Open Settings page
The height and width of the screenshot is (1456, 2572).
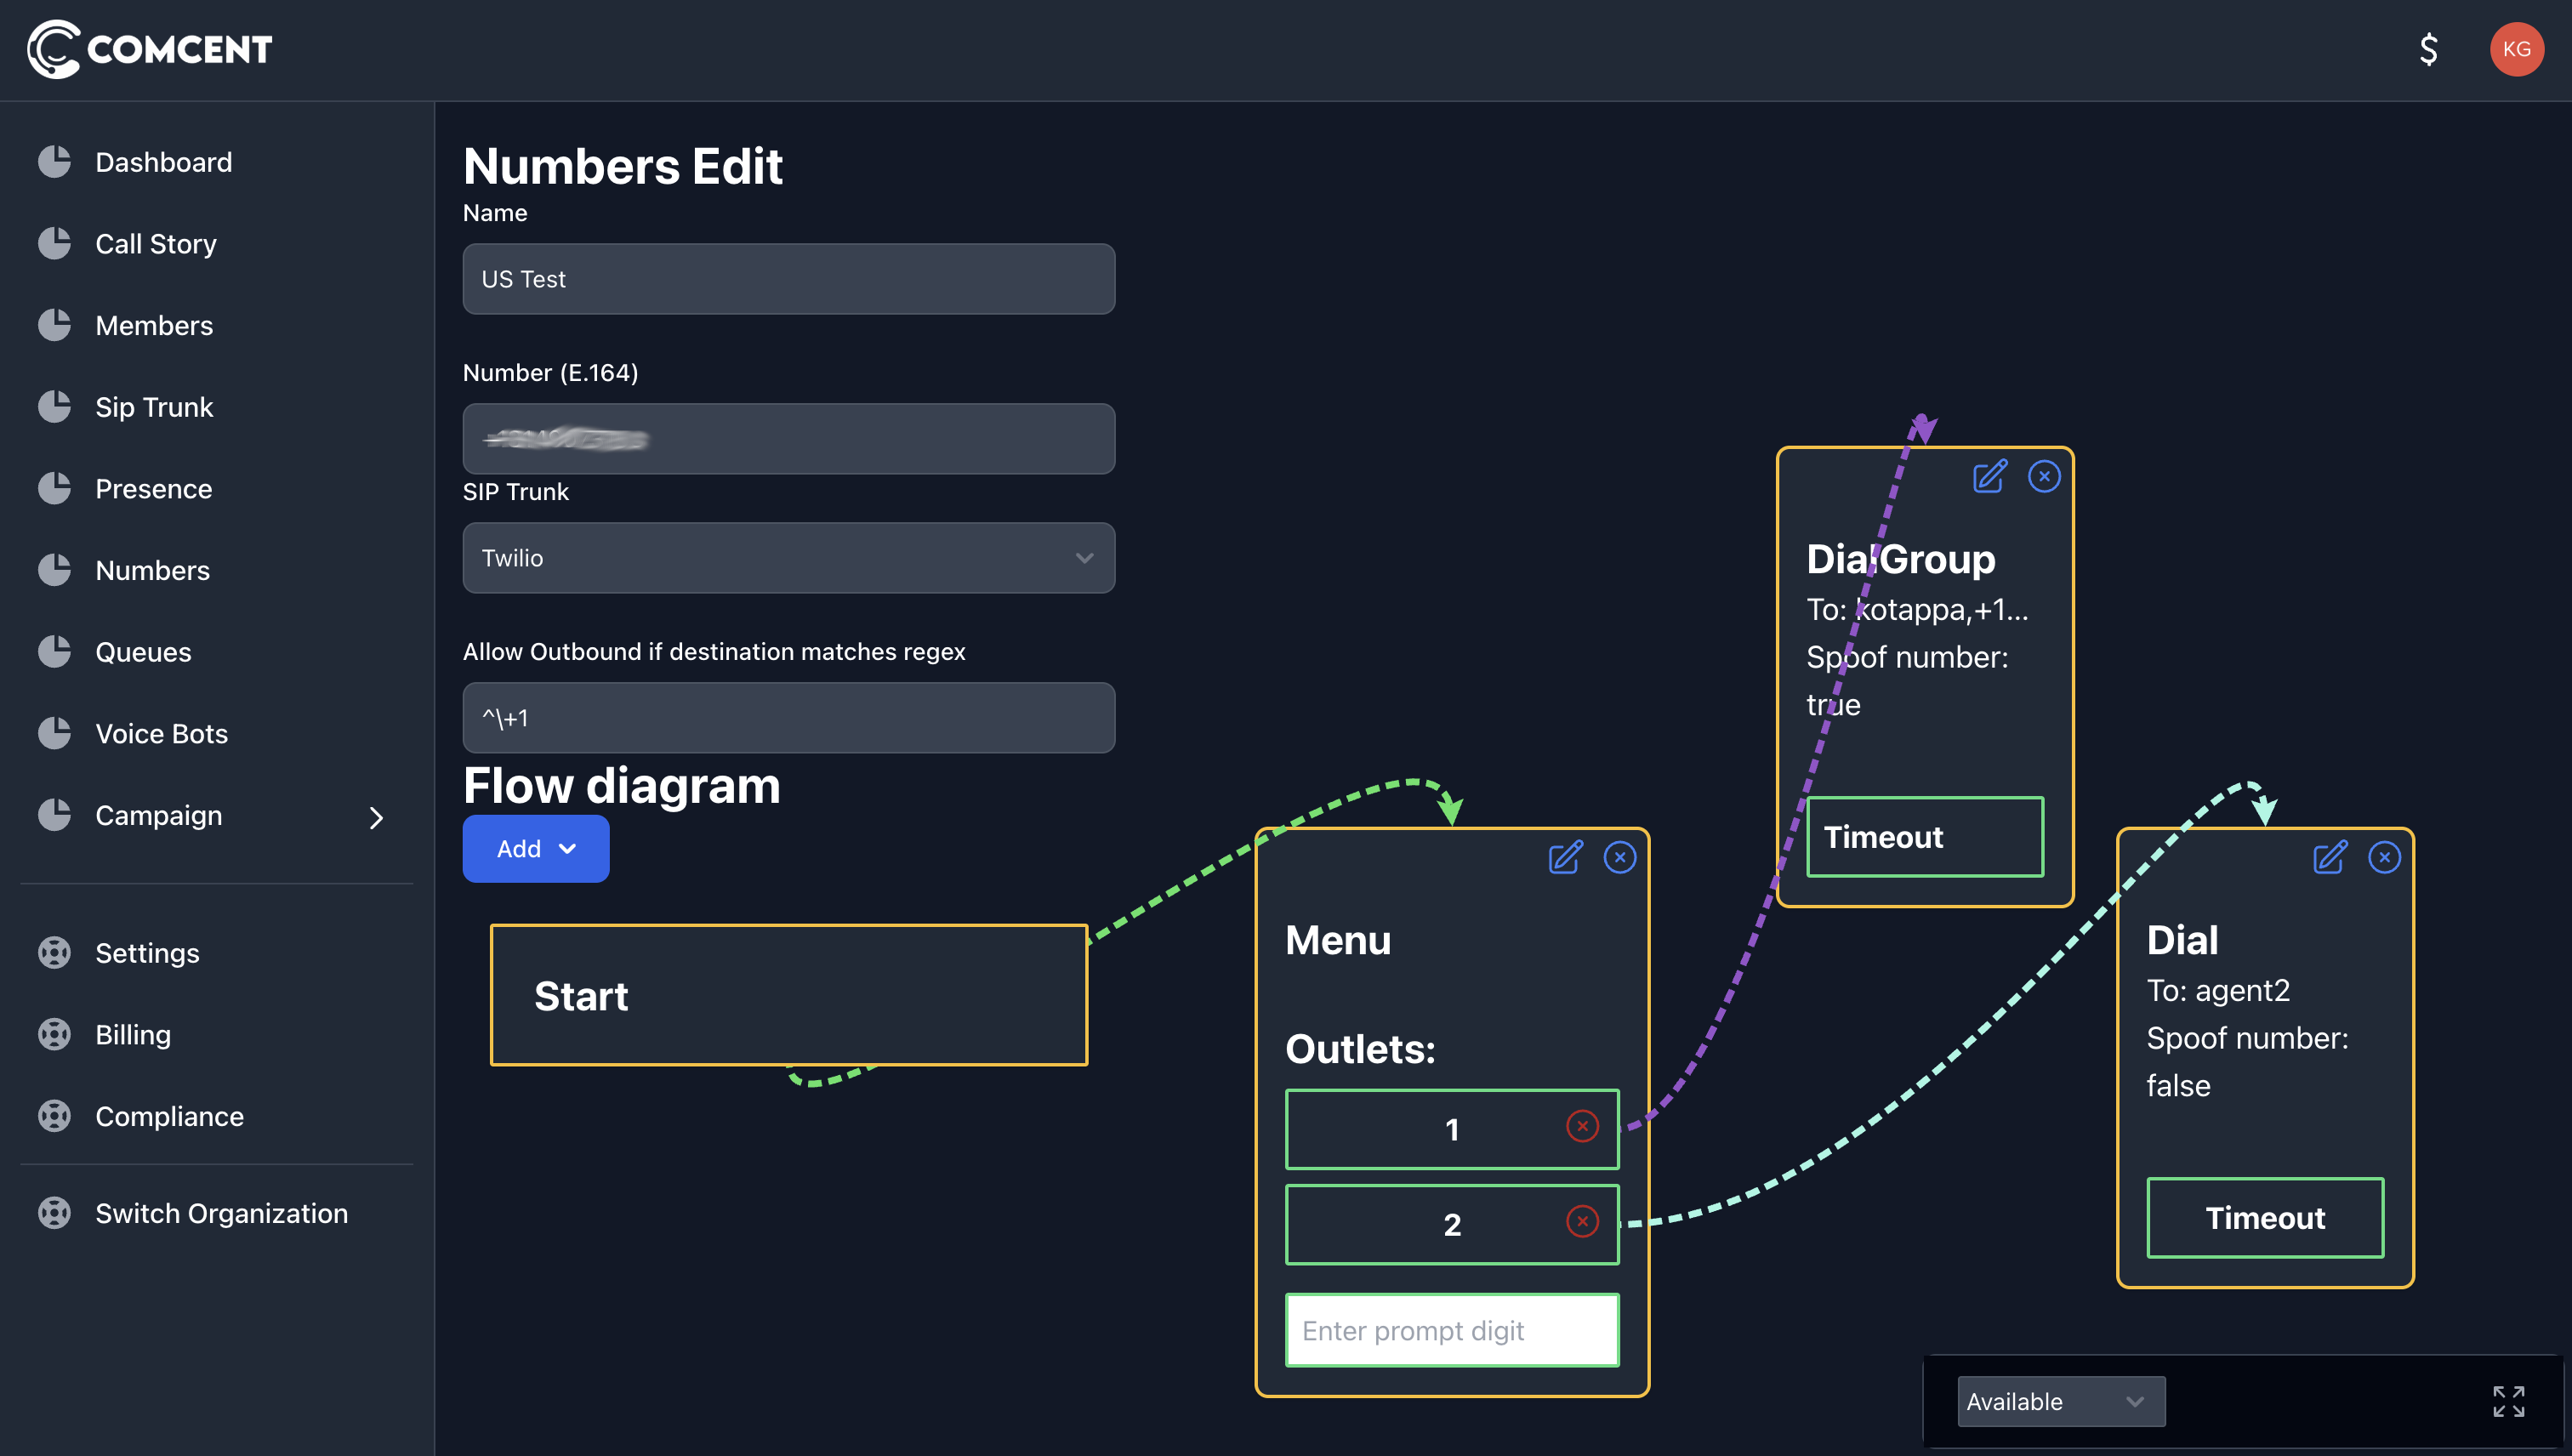pos(147,953)
